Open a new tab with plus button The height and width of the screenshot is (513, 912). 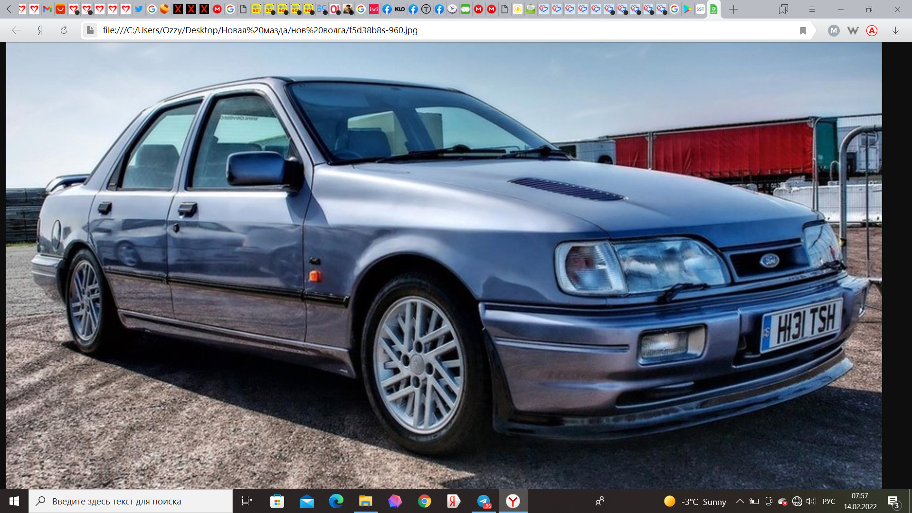733,9
